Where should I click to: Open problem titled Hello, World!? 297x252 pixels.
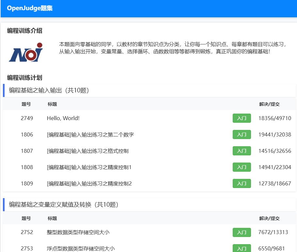[63, 118]
